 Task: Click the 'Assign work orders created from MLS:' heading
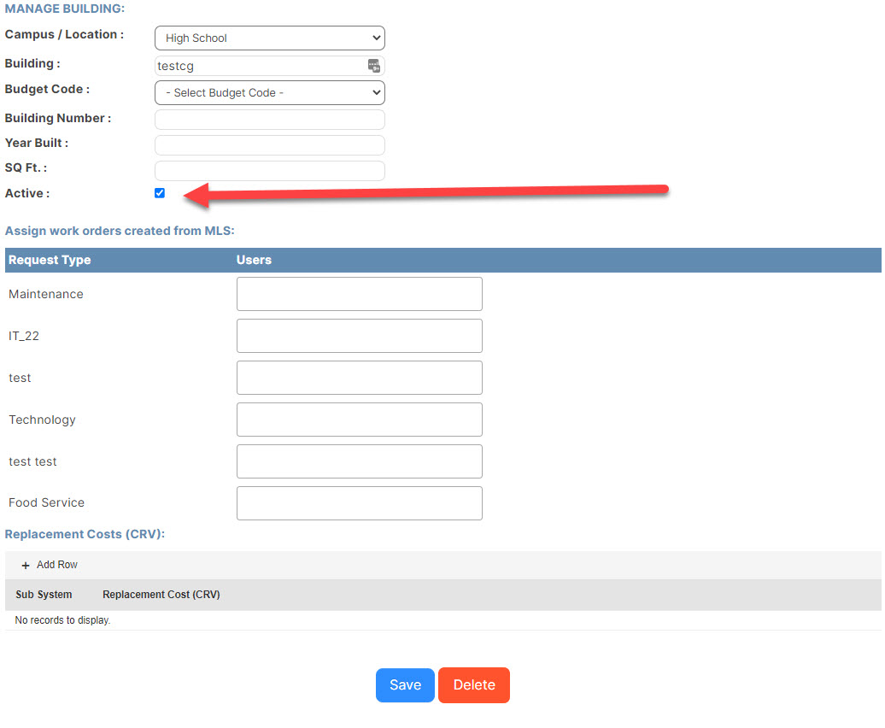[120, 231]
